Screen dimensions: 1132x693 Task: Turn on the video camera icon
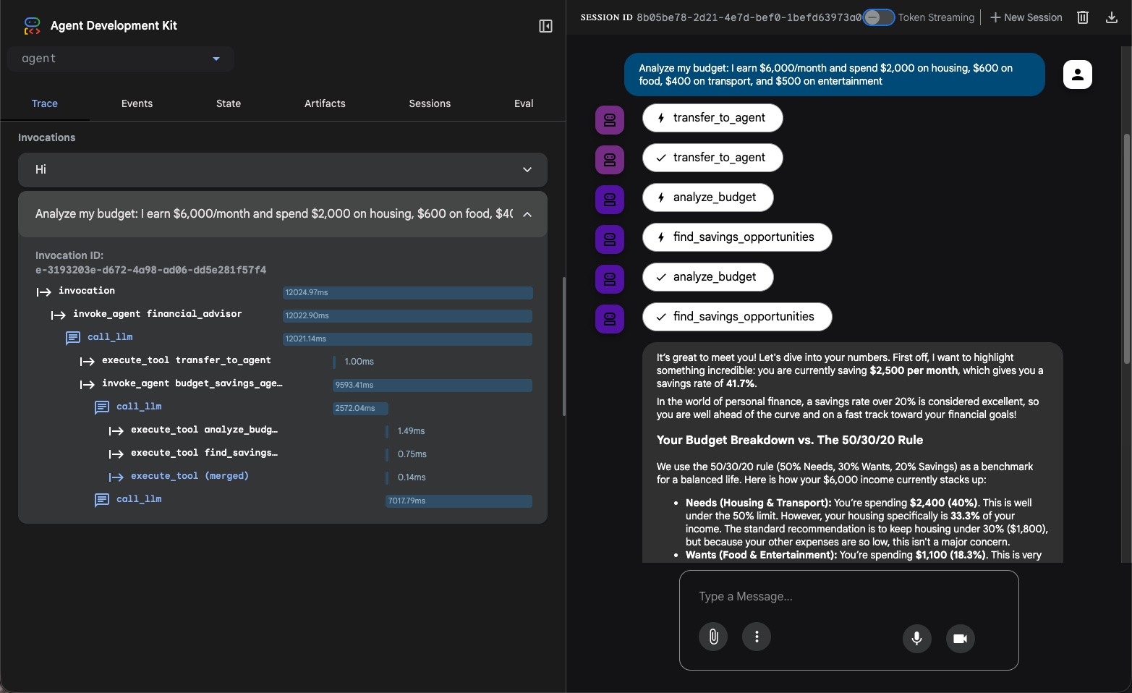coord(960,638)
